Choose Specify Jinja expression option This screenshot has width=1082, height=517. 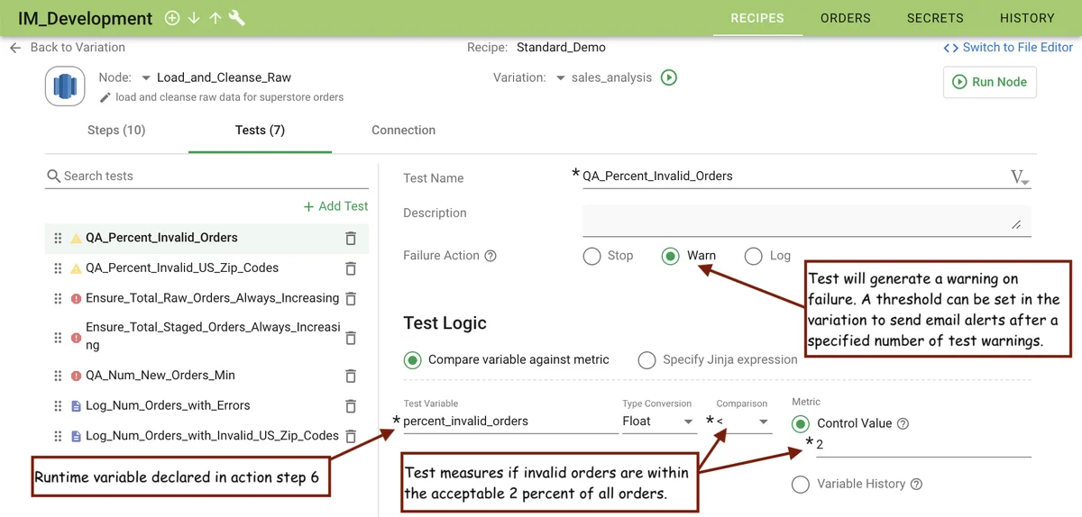tap(646, 360)
